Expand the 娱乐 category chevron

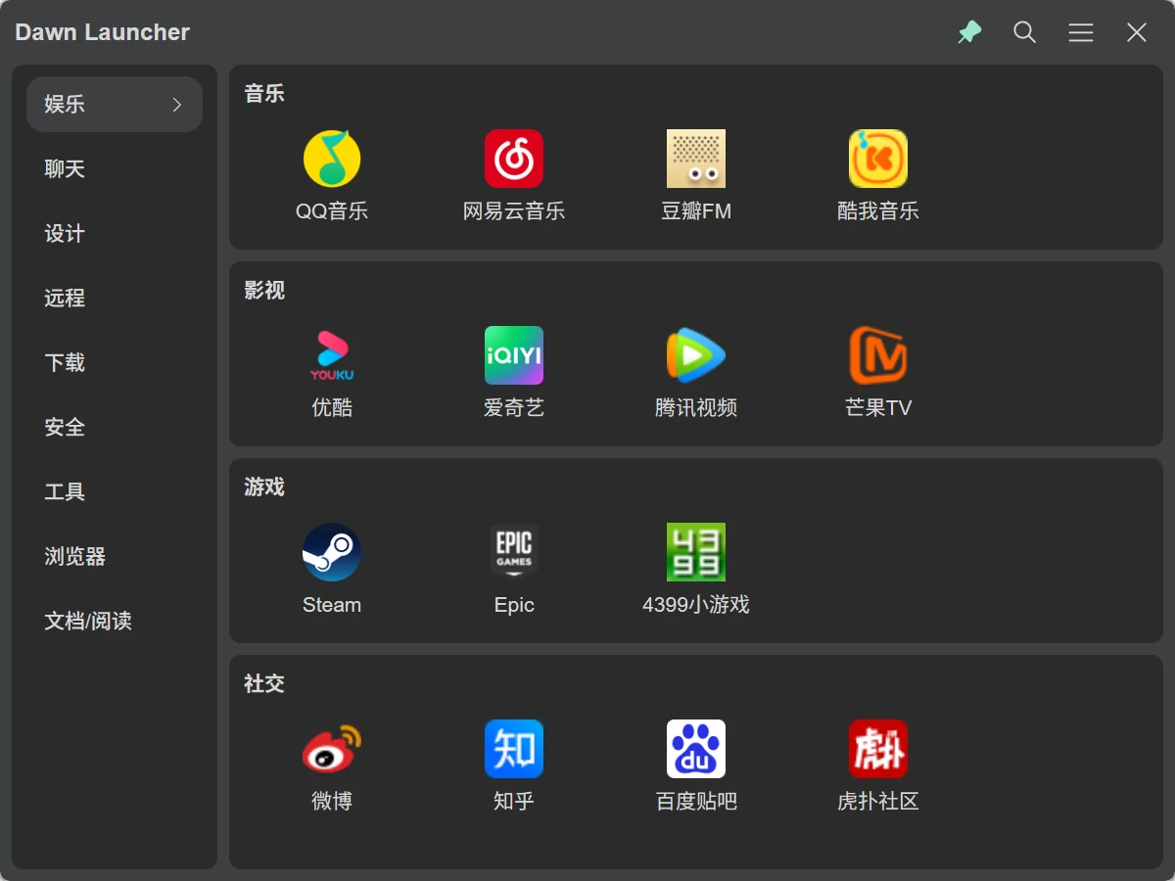tap(177, 105)
